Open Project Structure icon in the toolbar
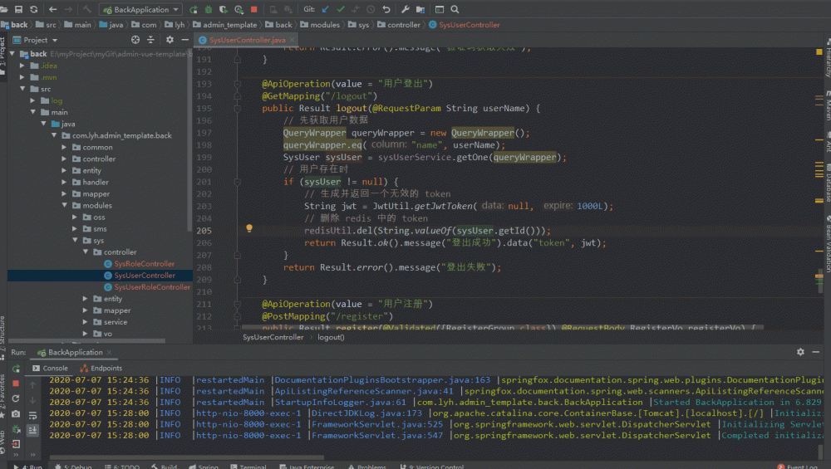Viewport: 831px width, 469px height. [420, 9]
